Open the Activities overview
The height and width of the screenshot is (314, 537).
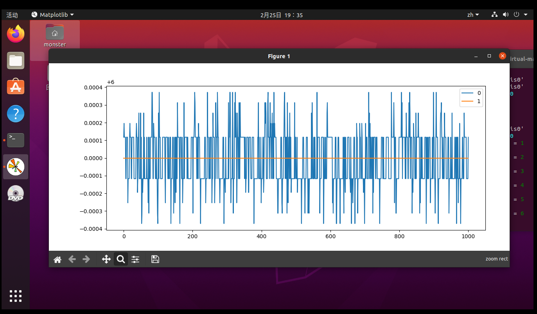[x=11, y=14]
